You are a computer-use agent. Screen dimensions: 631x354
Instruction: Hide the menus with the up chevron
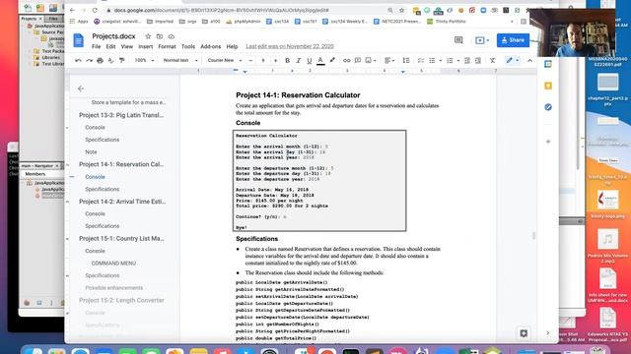(529, 60)
